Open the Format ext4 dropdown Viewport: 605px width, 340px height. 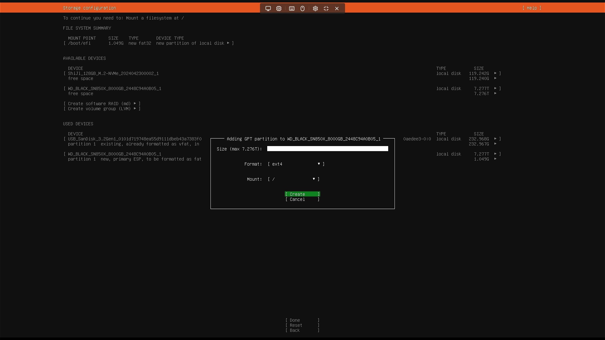[296, 164]
